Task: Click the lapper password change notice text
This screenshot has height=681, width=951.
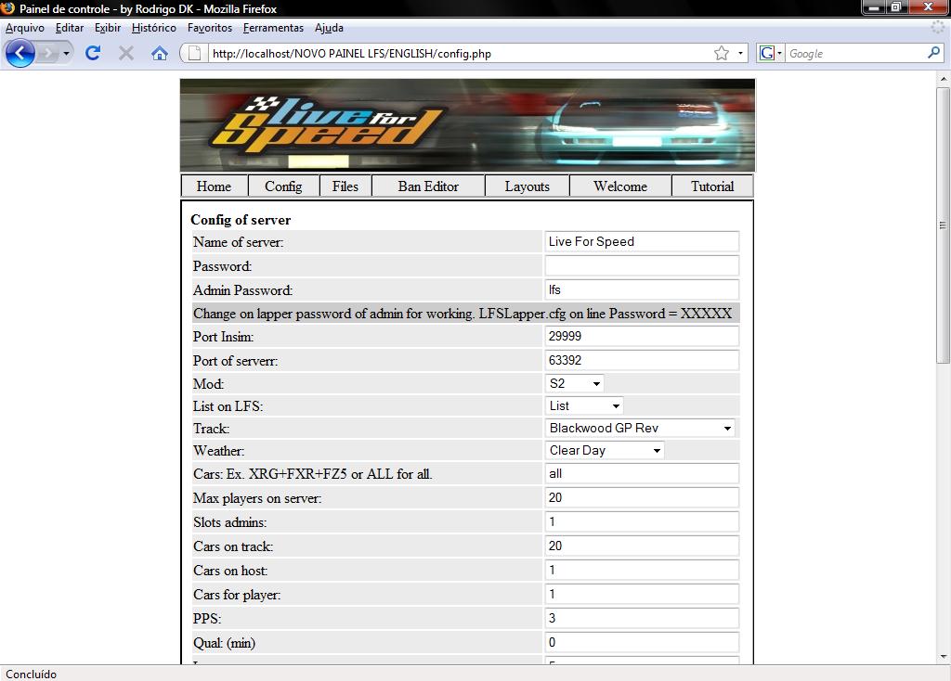Action: point(462,314)
